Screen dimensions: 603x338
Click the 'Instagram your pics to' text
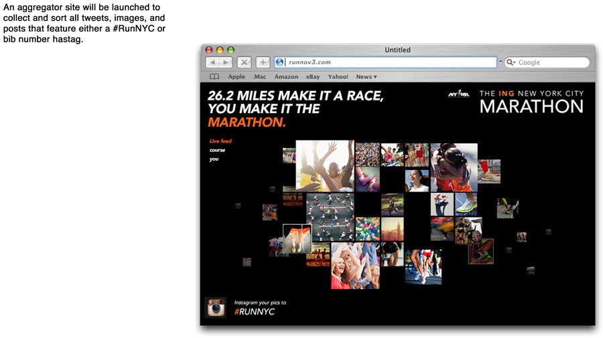point(261,303)
